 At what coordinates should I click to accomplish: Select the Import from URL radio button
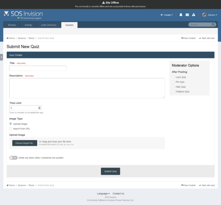coord(10,129)
